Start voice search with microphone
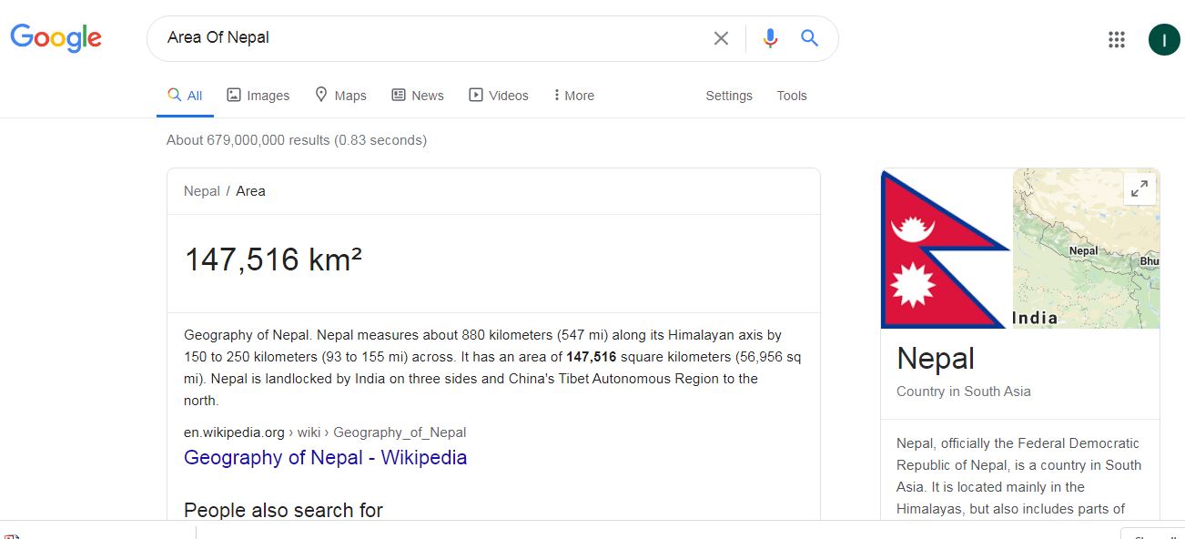 coord(770,38)
